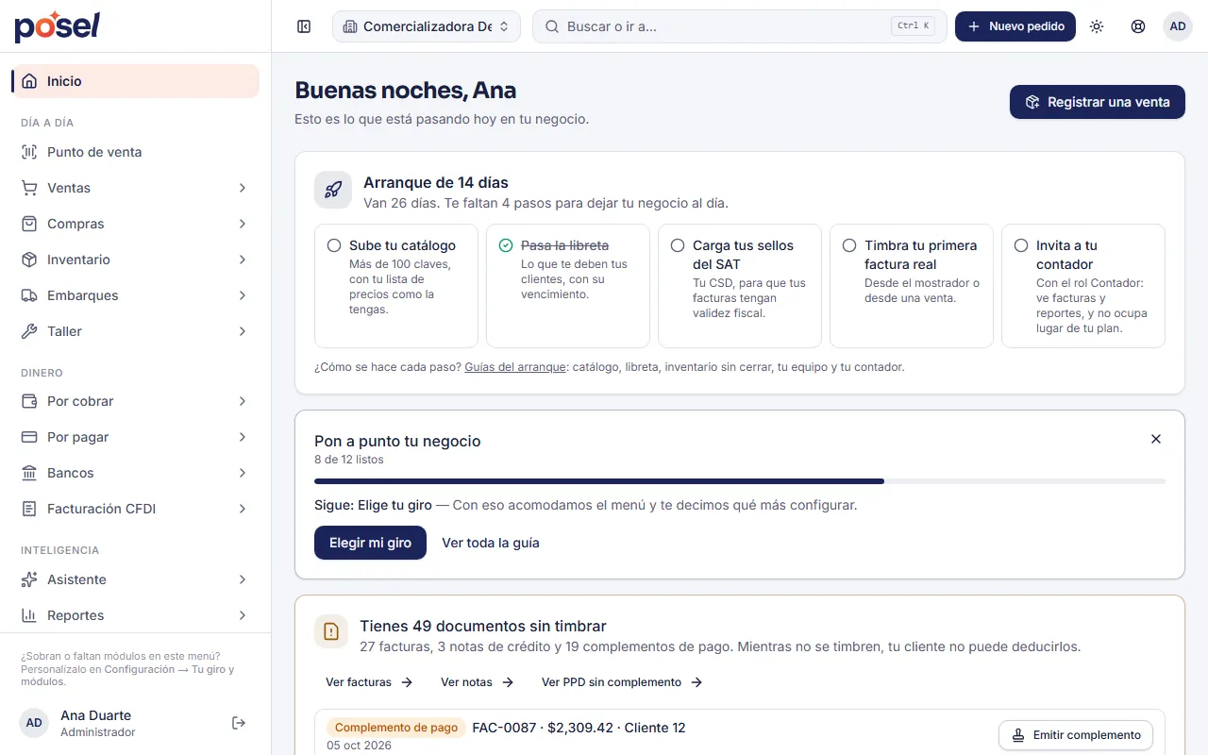Collapse the sidebar panel icon
Image resolution: width=1208 pixels, height=755 pixels.
click(304, 26)
